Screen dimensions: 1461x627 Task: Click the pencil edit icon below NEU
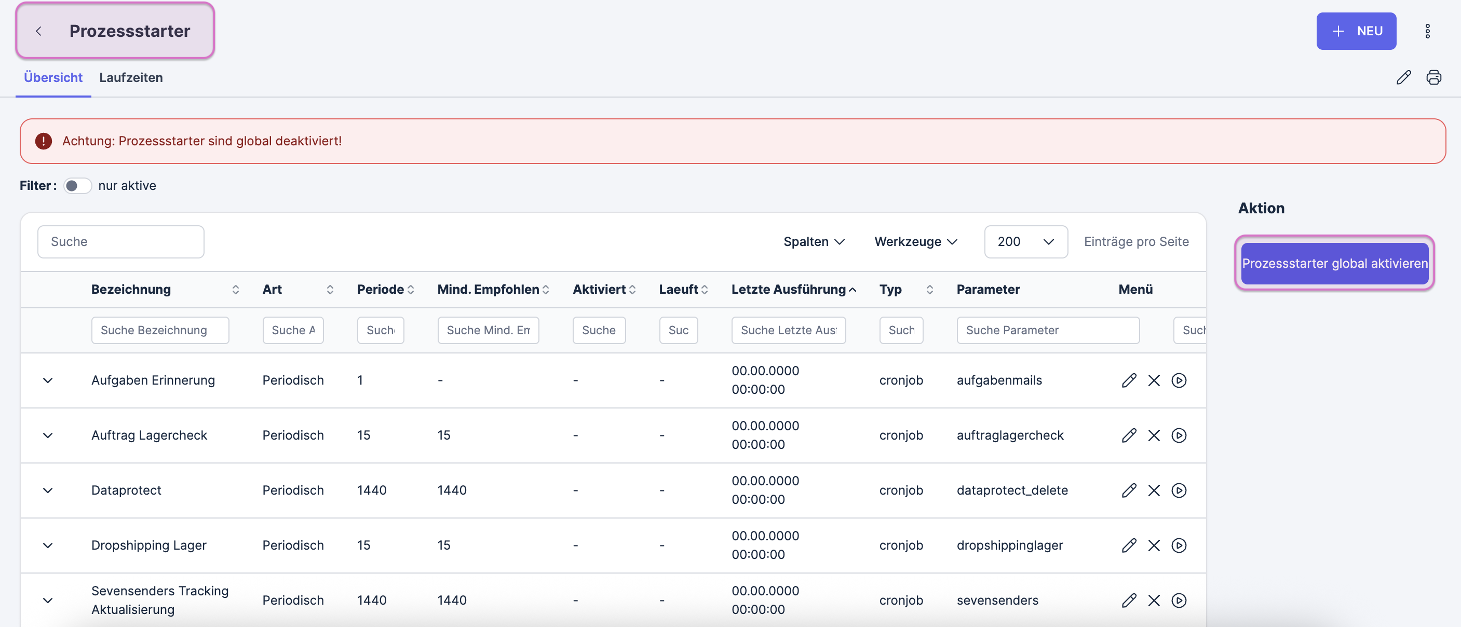(x=1403, y=77)
